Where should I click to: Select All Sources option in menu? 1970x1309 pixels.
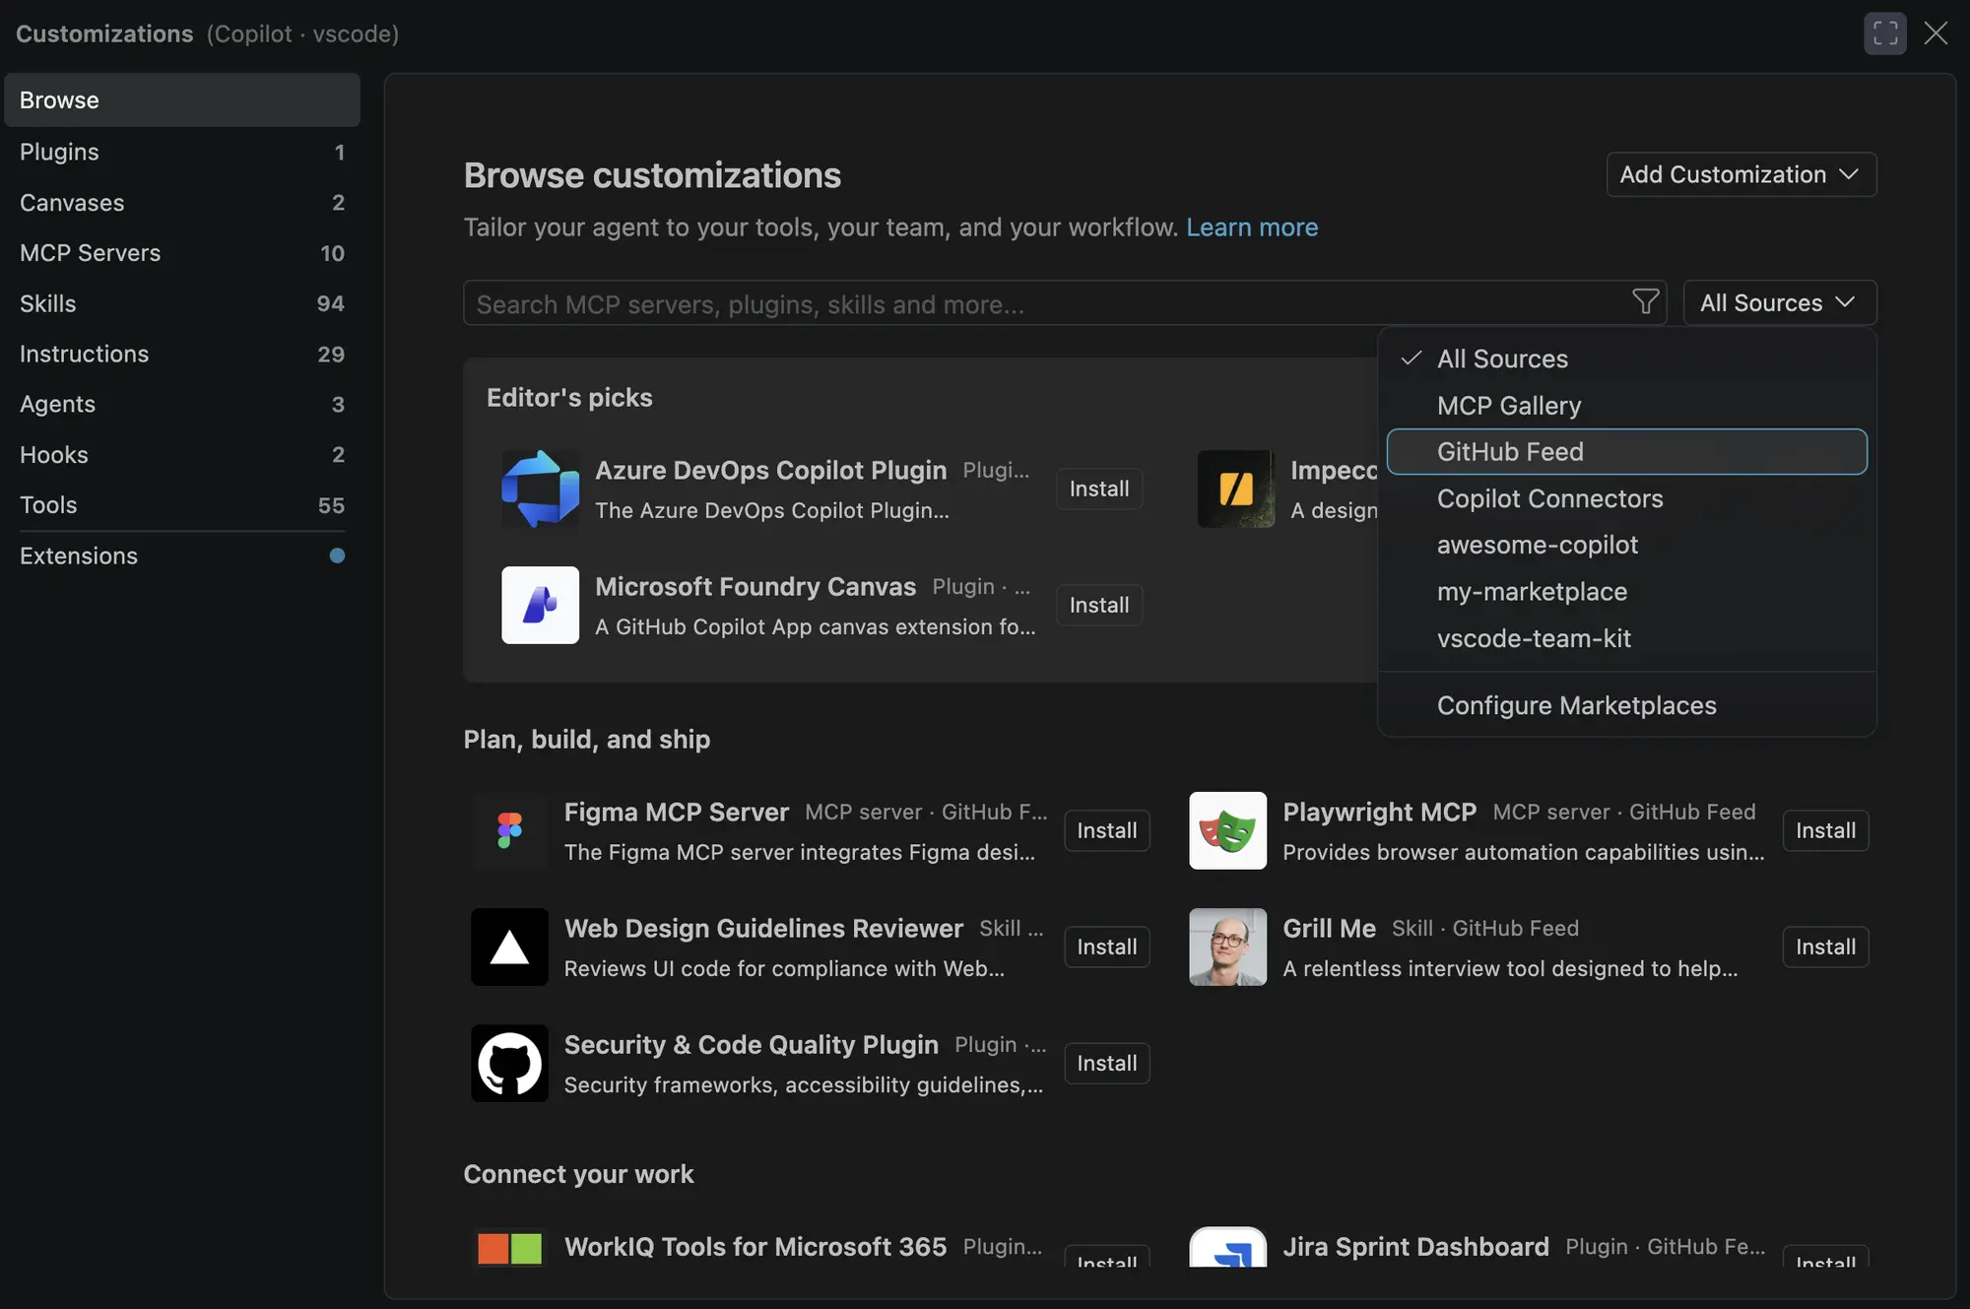[1626, 359]
